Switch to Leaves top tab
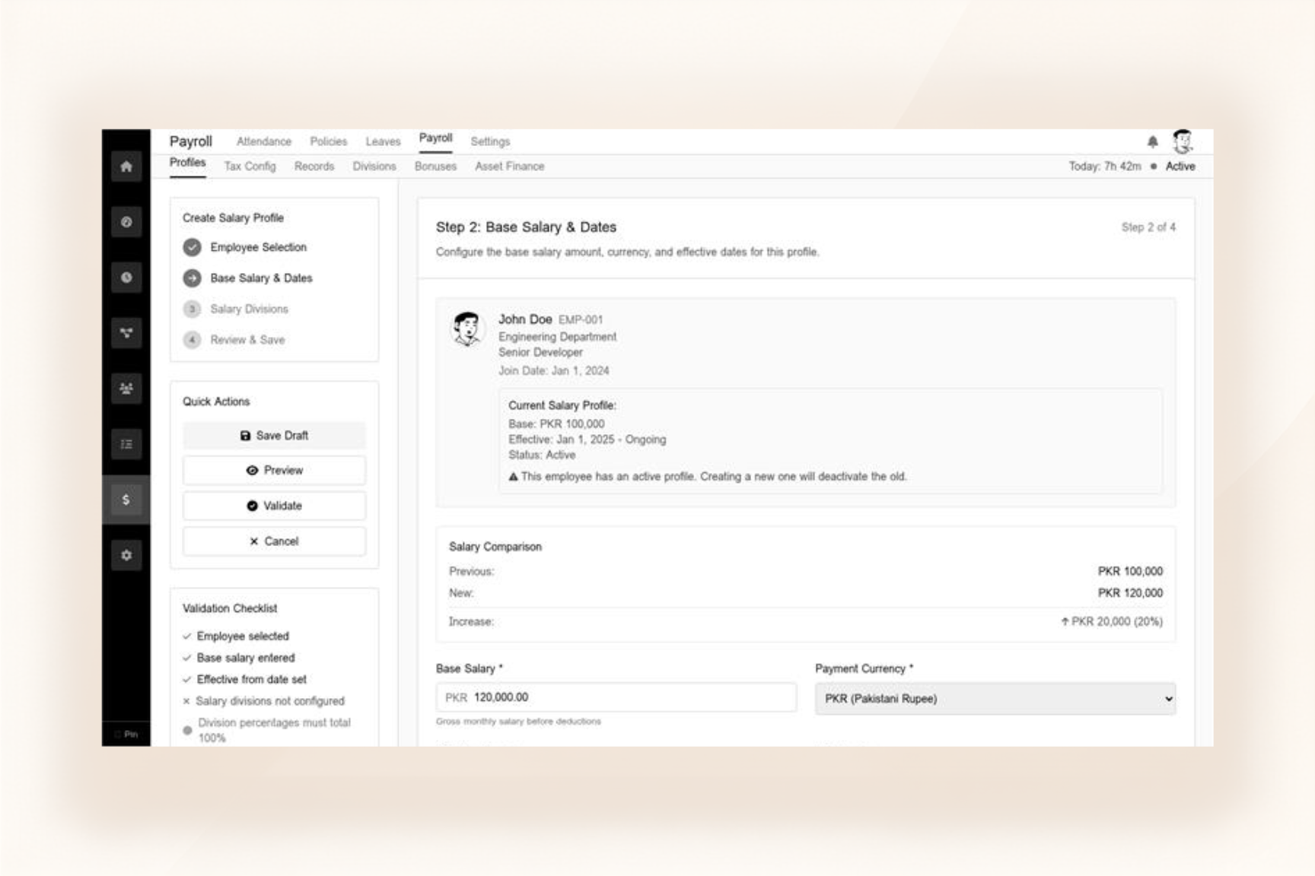 [383, 141]
